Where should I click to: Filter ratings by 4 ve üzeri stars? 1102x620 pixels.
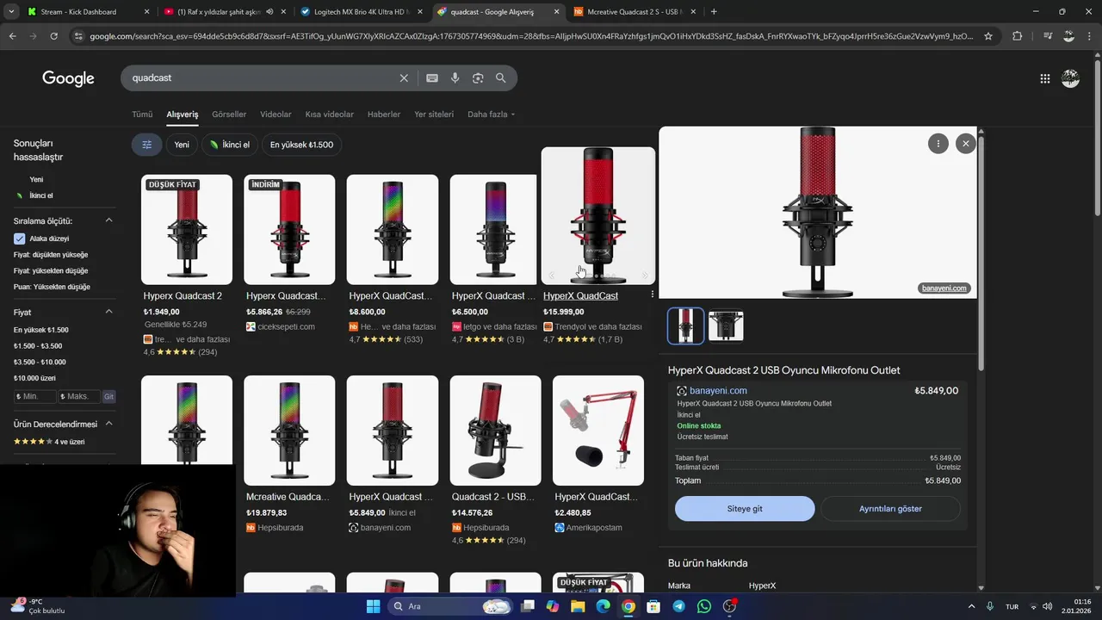coord(49,442)
